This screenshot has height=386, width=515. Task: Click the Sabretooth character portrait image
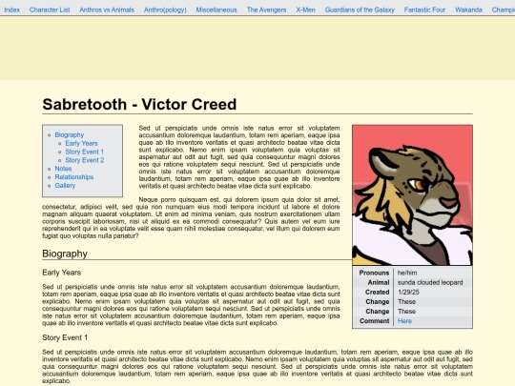413,195
